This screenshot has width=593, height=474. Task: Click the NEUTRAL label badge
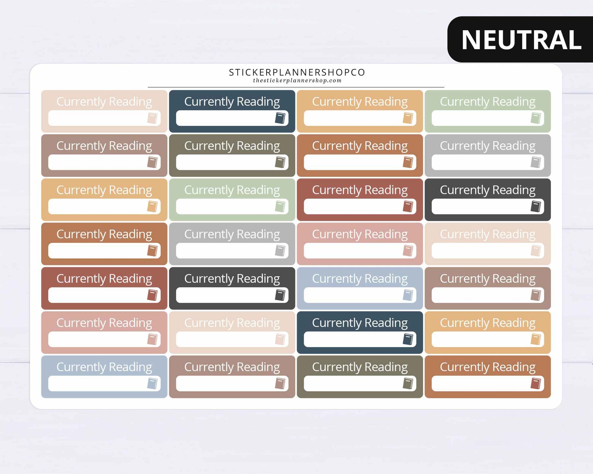521,39
